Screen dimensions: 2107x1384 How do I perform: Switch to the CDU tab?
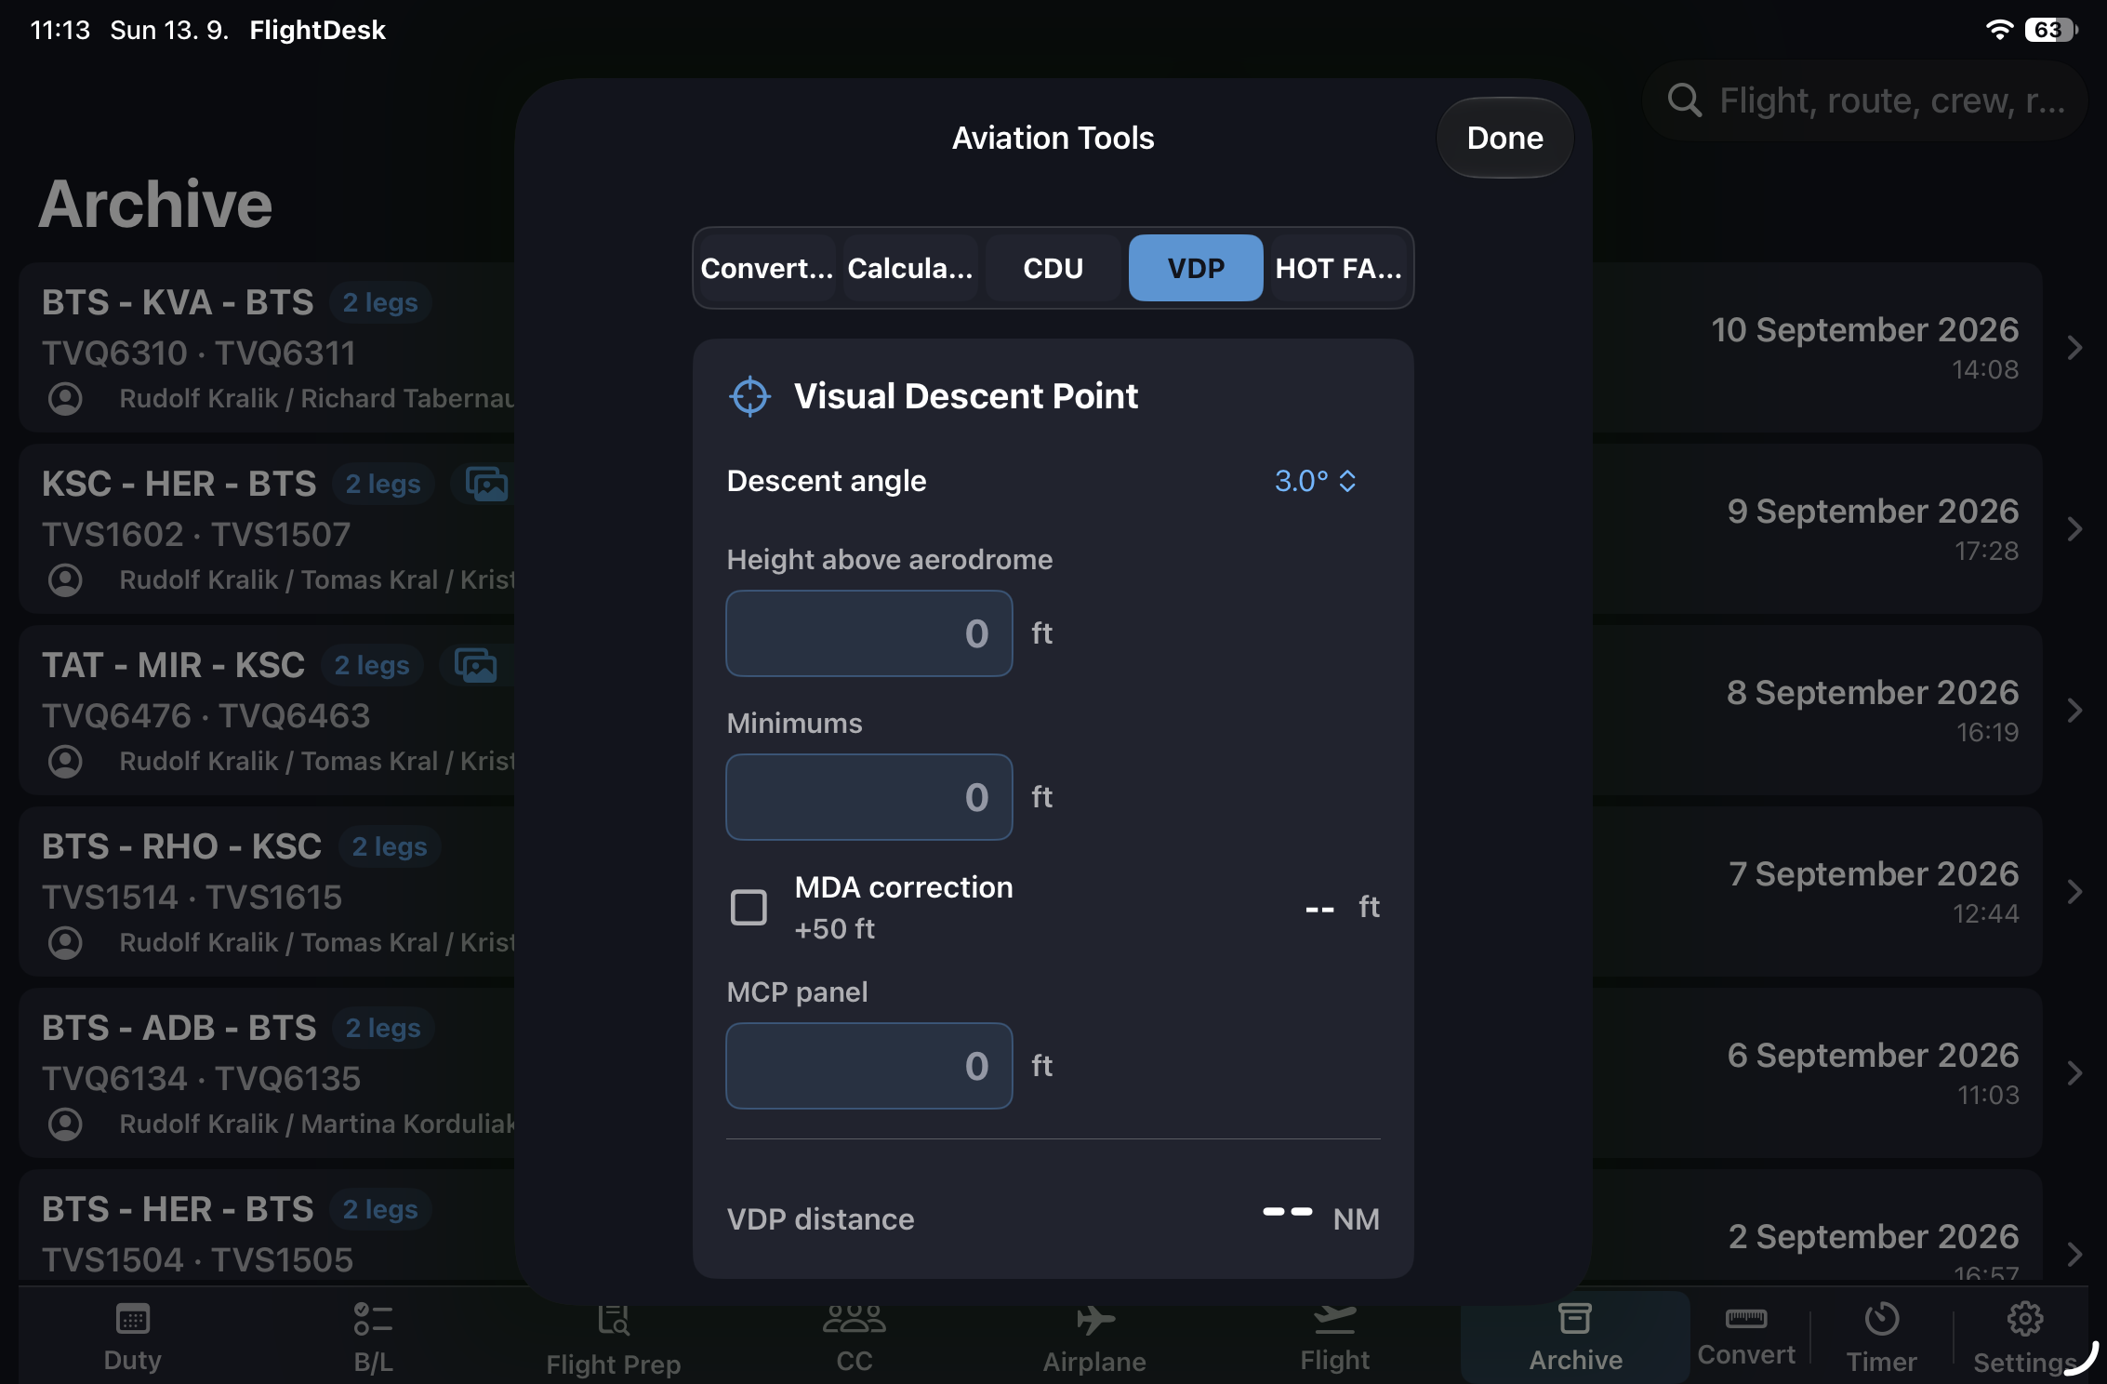click(x=1053, y=268)
